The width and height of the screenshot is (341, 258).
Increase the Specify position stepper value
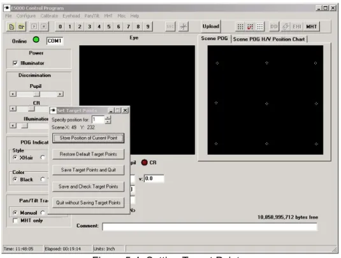pyautogui.click(x=108, y=118)
